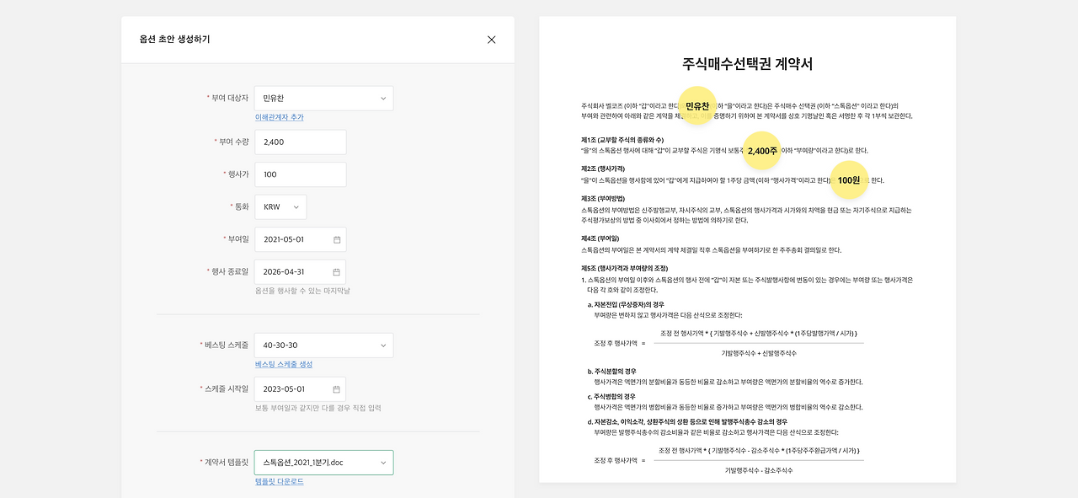Click the highlighted 100원 badge in the contract
The height and width of the screenshot is (498, 1078).
tap(850, 179)
